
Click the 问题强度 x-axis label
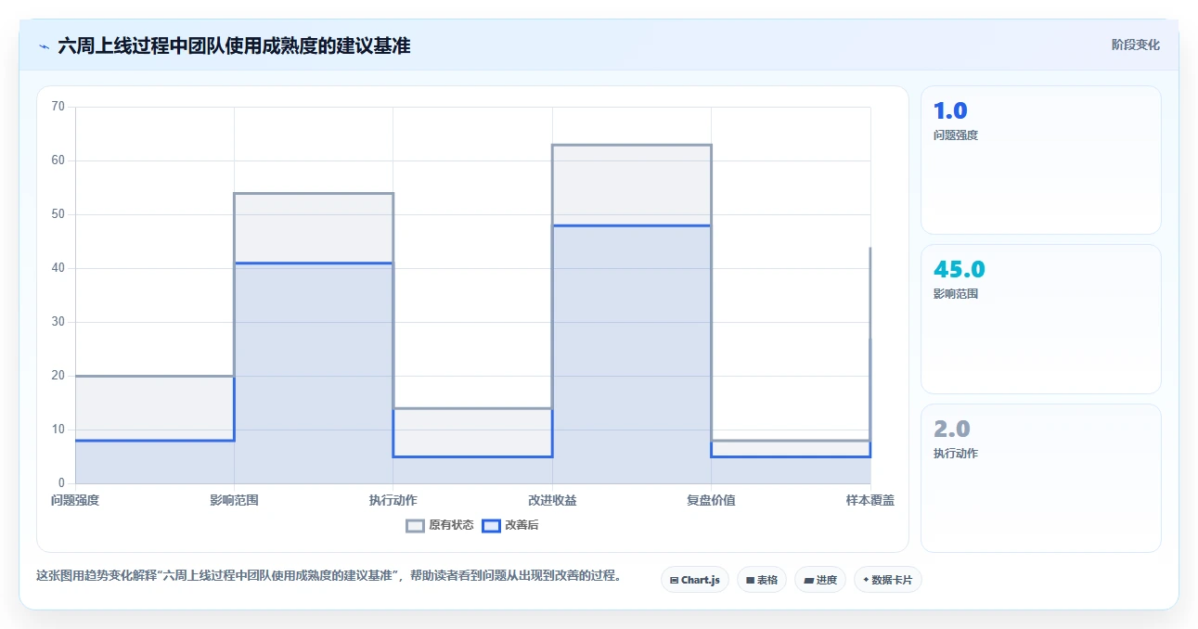click(75, 500)
